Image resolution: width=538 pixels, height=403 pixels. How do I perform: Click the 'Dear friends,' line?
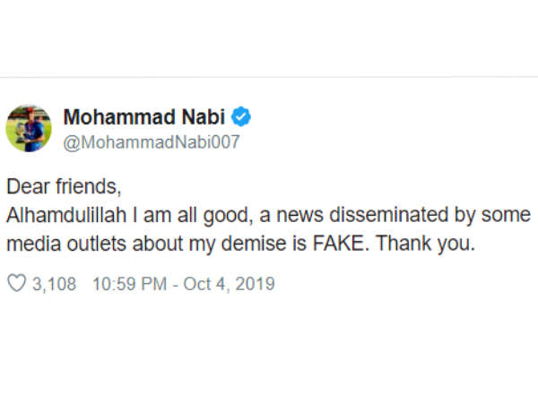[x=63, y=189]
